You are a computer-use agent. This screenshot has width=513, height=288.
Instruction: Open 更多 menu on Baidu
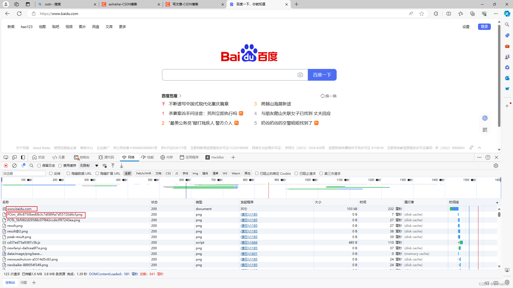point(122,27)
